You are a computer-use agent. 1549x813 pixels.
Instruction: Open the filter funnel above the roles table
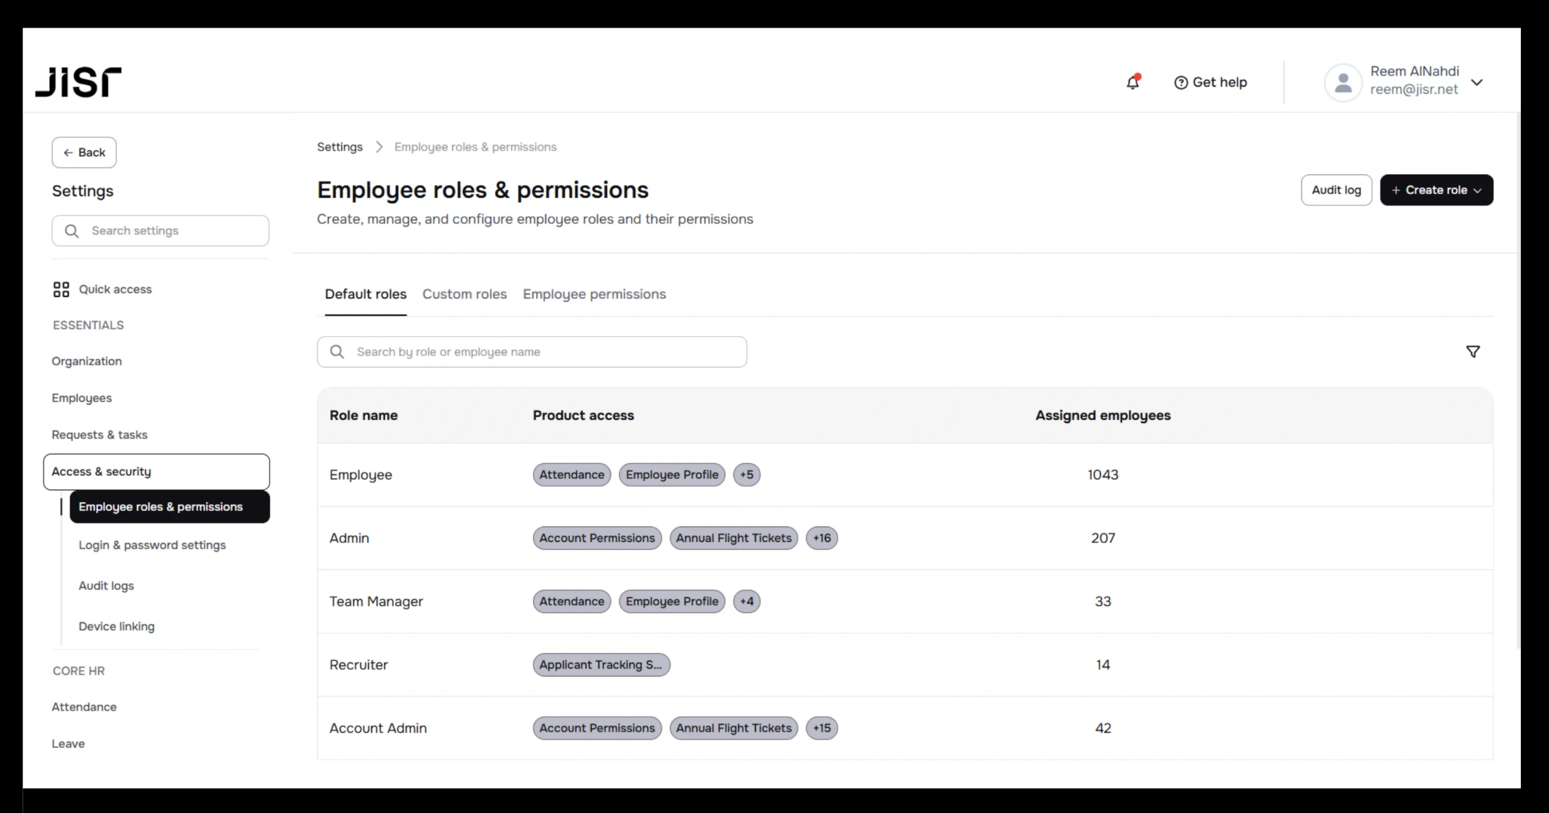(1473, 352)
